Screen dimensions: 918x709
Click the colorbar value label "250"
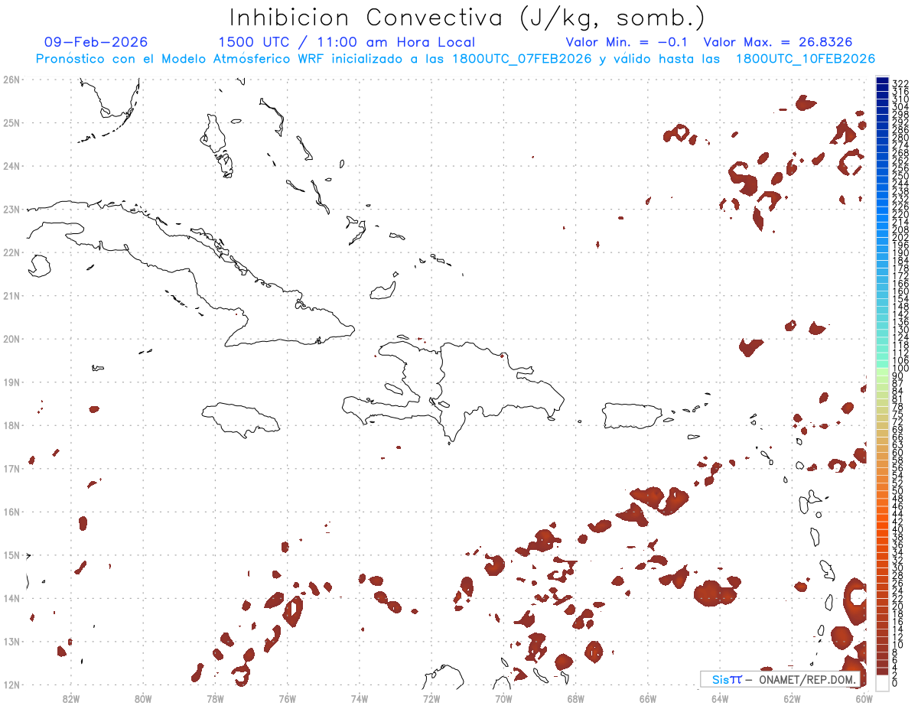click(x=900, y=176)
